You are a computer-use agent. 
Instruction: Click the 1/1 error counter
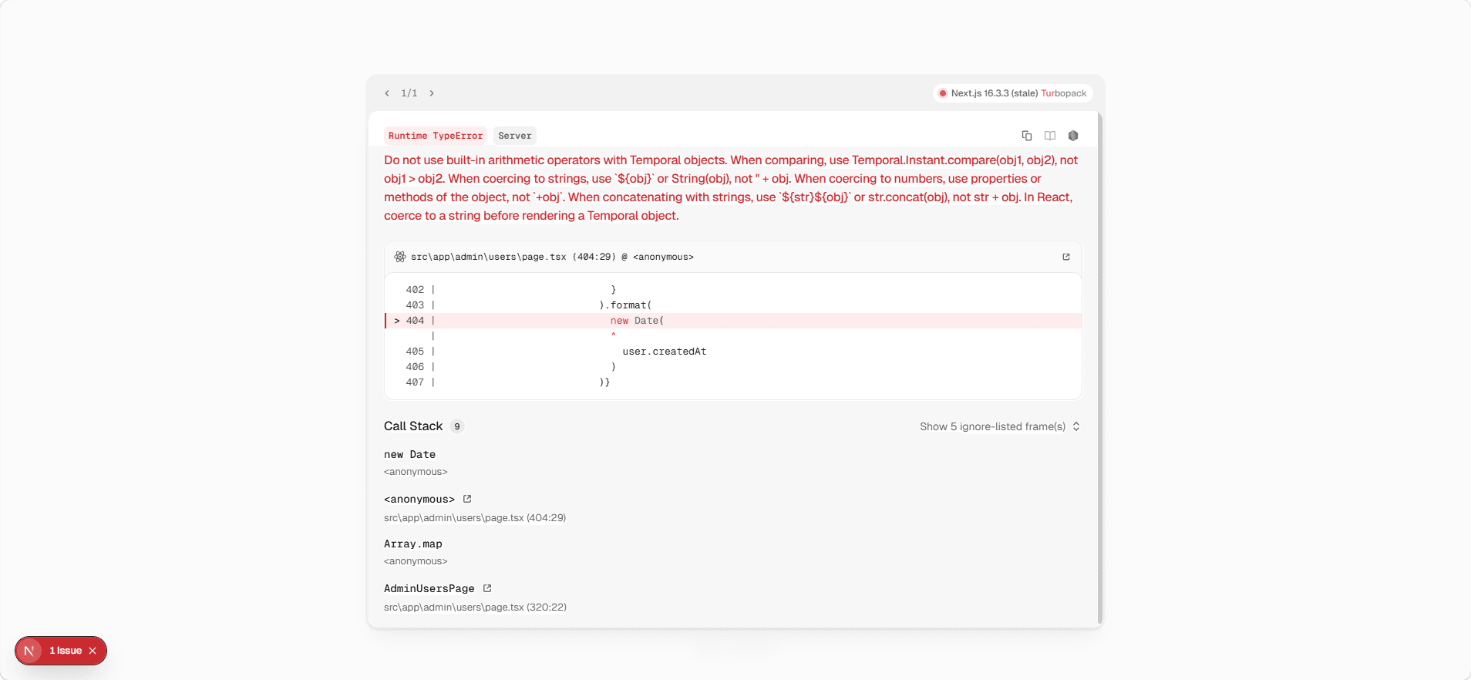coord(409,93)
